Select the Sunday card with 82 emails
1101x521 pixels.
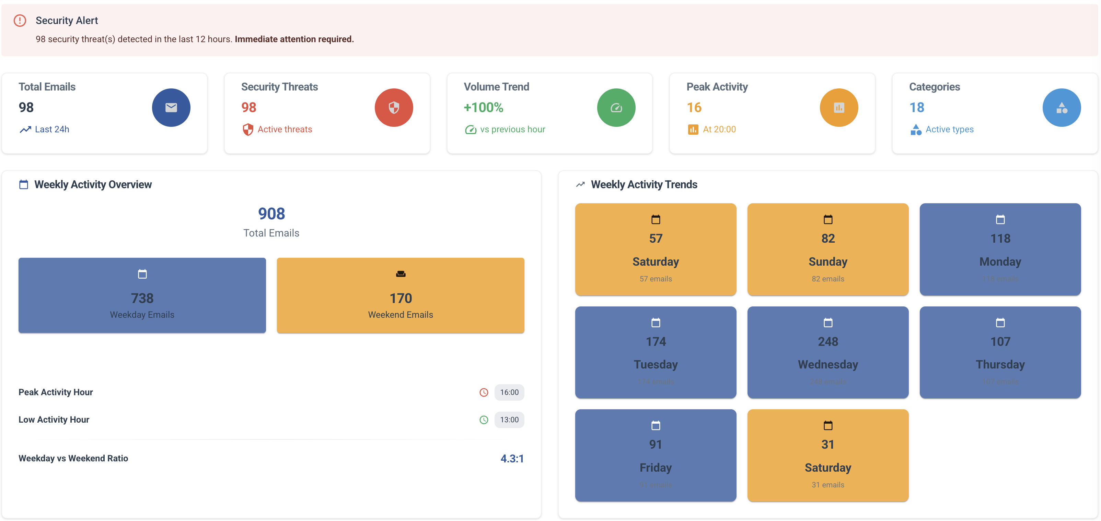(828, 250)
